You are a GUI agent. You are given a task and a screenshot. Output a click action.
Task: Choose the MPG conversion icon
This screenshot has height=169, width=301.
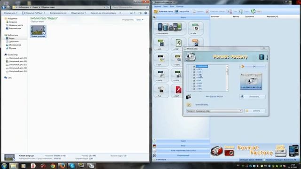tap(161, 75)
